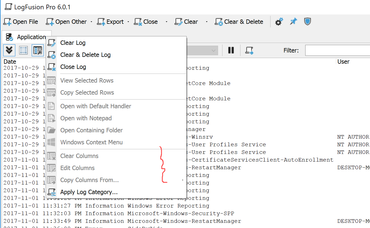Viewport: 370px width, 228px height.
Task: Pause the log using the pause button
Action: [x=231, y=50]
